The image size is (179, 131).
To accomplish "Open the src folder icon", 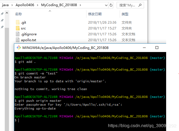I will [x=18, y=28].
